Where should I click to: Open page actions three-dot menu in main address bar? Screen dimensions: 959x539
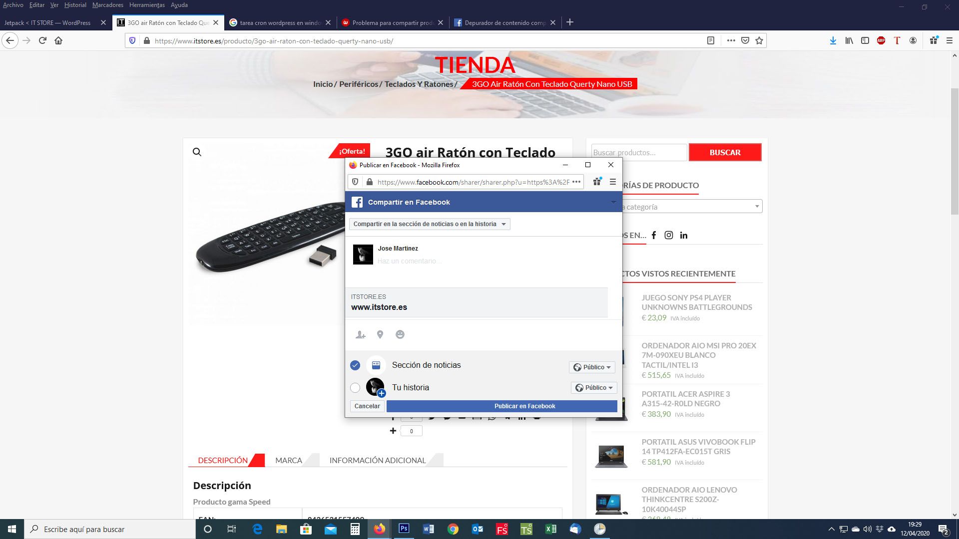click(731, 40)
